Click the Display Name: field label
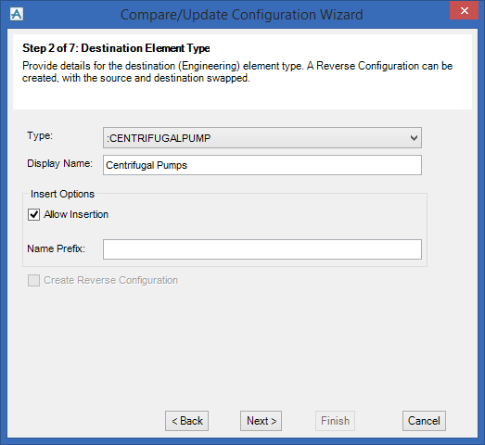485x445 pixels. 59,163
